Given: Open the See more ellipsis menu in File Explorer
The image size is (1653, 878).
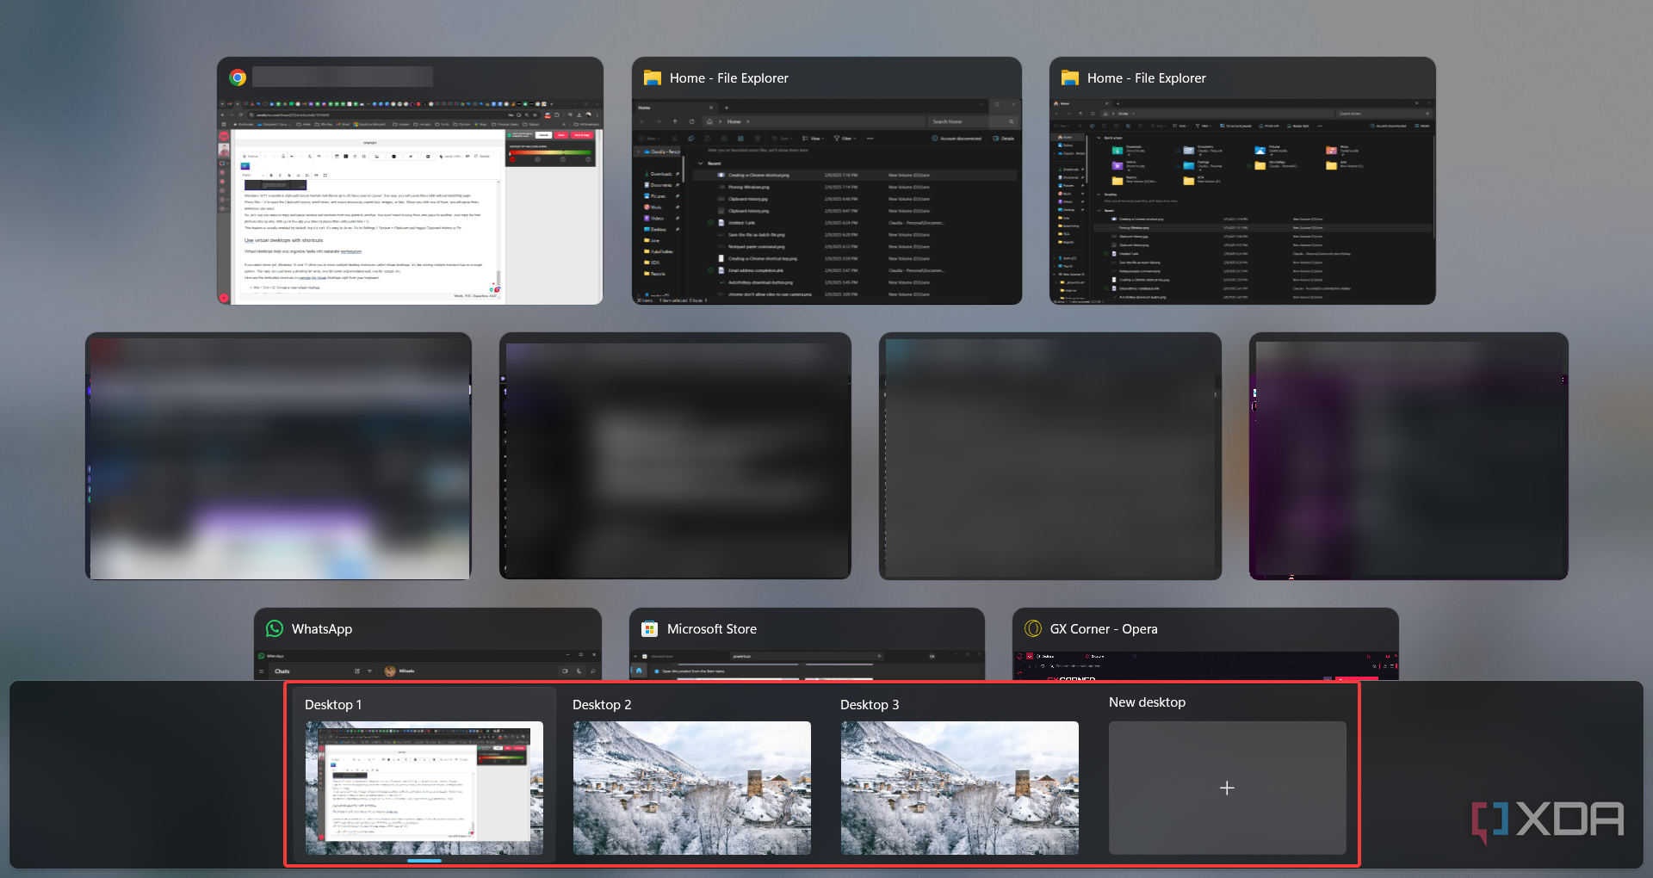Looking at the screenshot, I should (870, 139).
